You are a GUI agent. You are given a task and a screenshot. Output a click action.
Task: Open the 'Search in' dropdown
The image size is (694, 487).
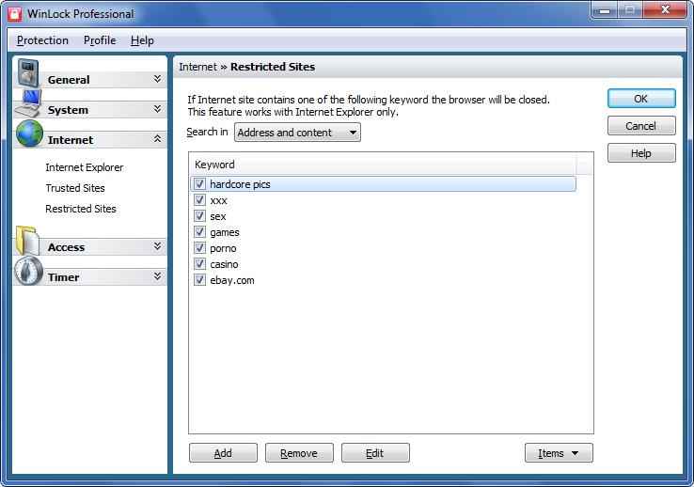tap(297, 133)
